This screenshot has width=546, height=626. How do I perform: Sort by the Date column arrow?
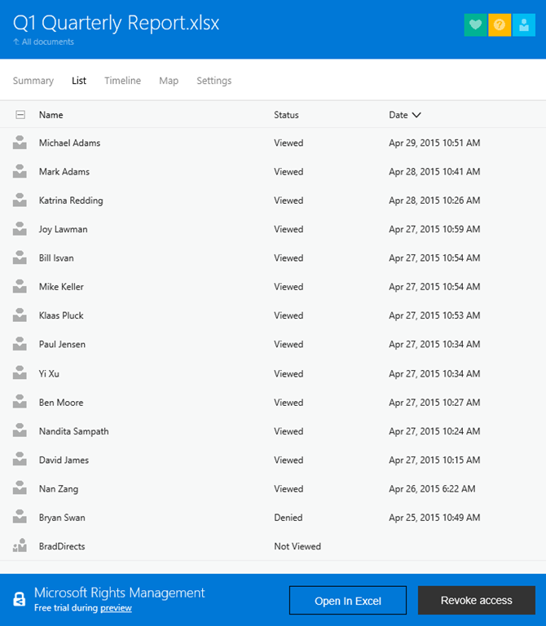point(416,115)
